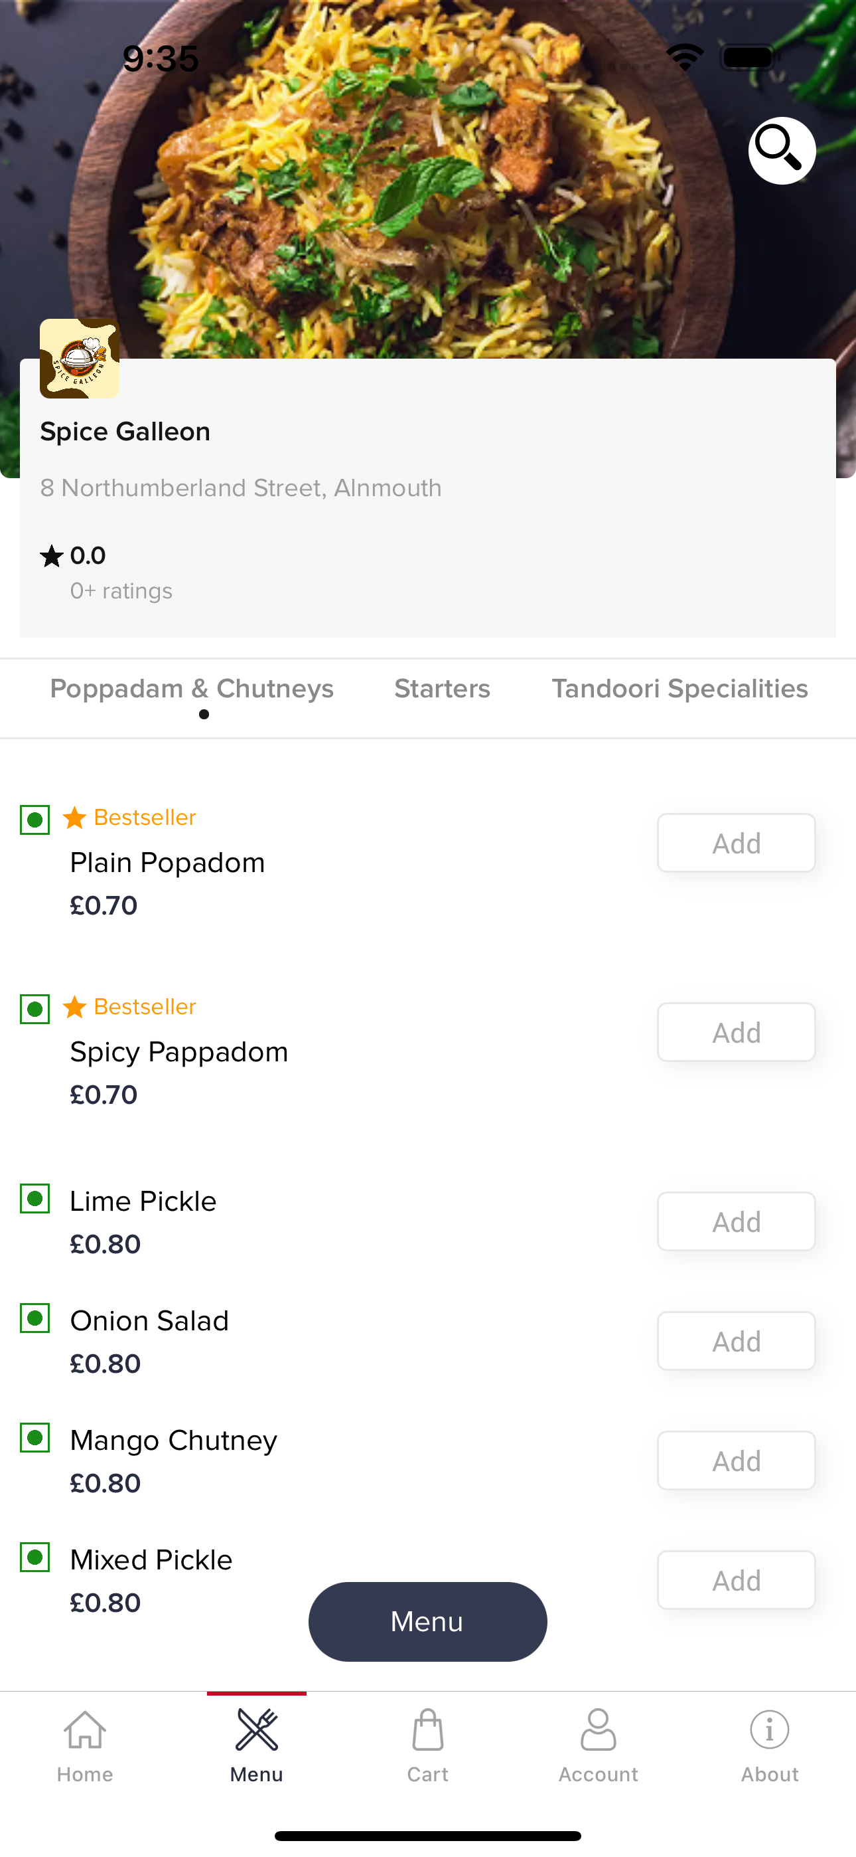Open the Account profile icon
Viewport: 856px width, 1857px height.
(x=598, y=1730)
